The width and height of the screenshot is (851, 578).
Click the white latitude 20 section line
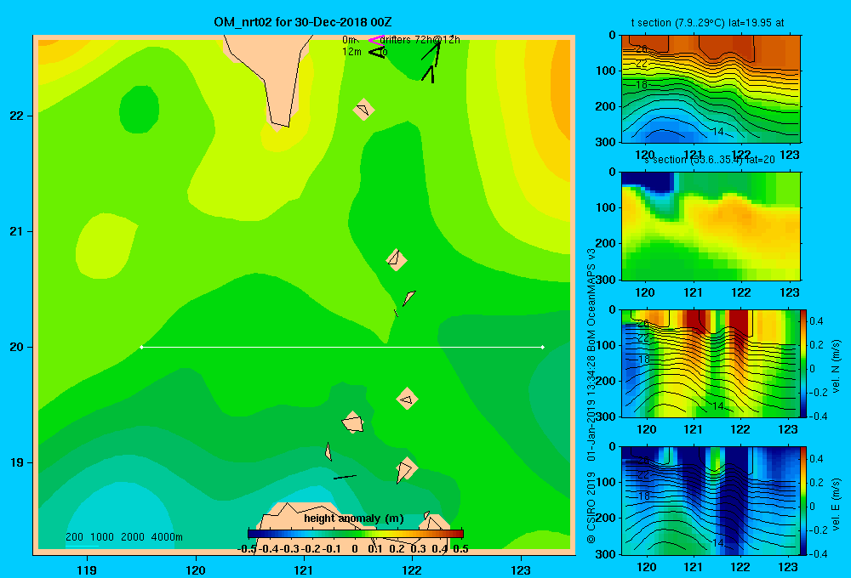[x=342, y=347]
